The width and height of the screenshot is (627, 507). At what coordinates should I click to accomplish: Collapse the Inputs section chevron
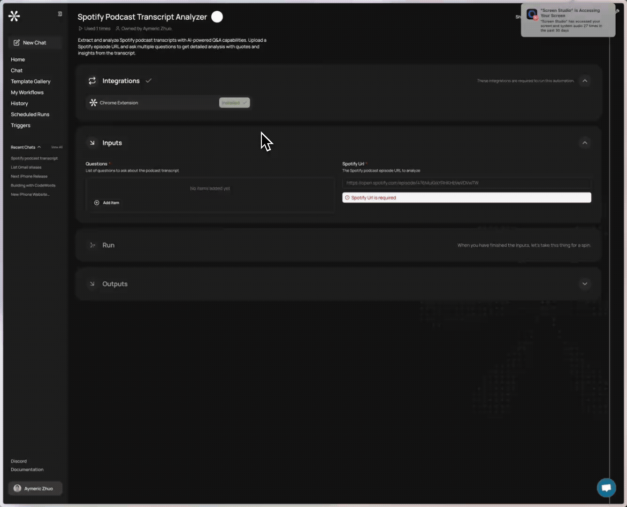(585, 143)
